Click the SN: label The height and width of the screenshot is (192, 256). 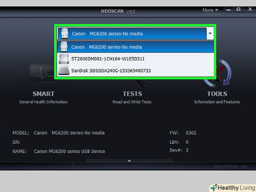[16, 142]
